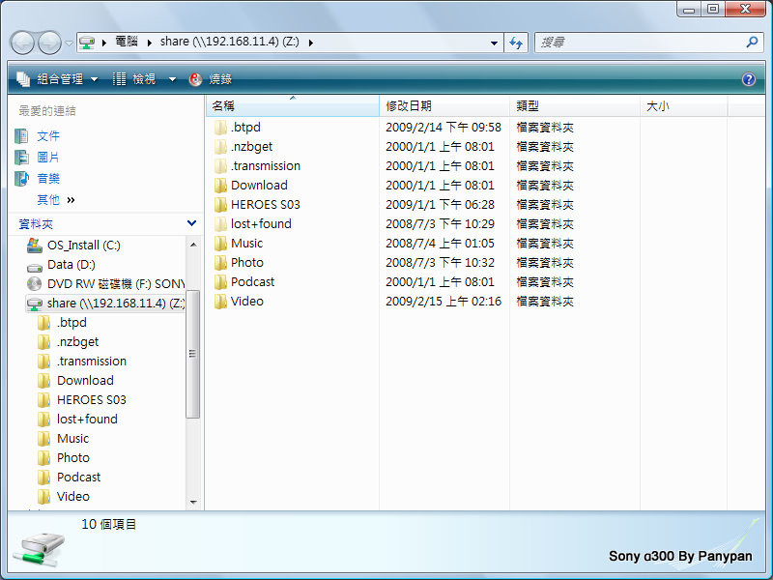The image size is (773, 580).
Task: Select Podcast folder icon in file list
Action: pos(220,282)
